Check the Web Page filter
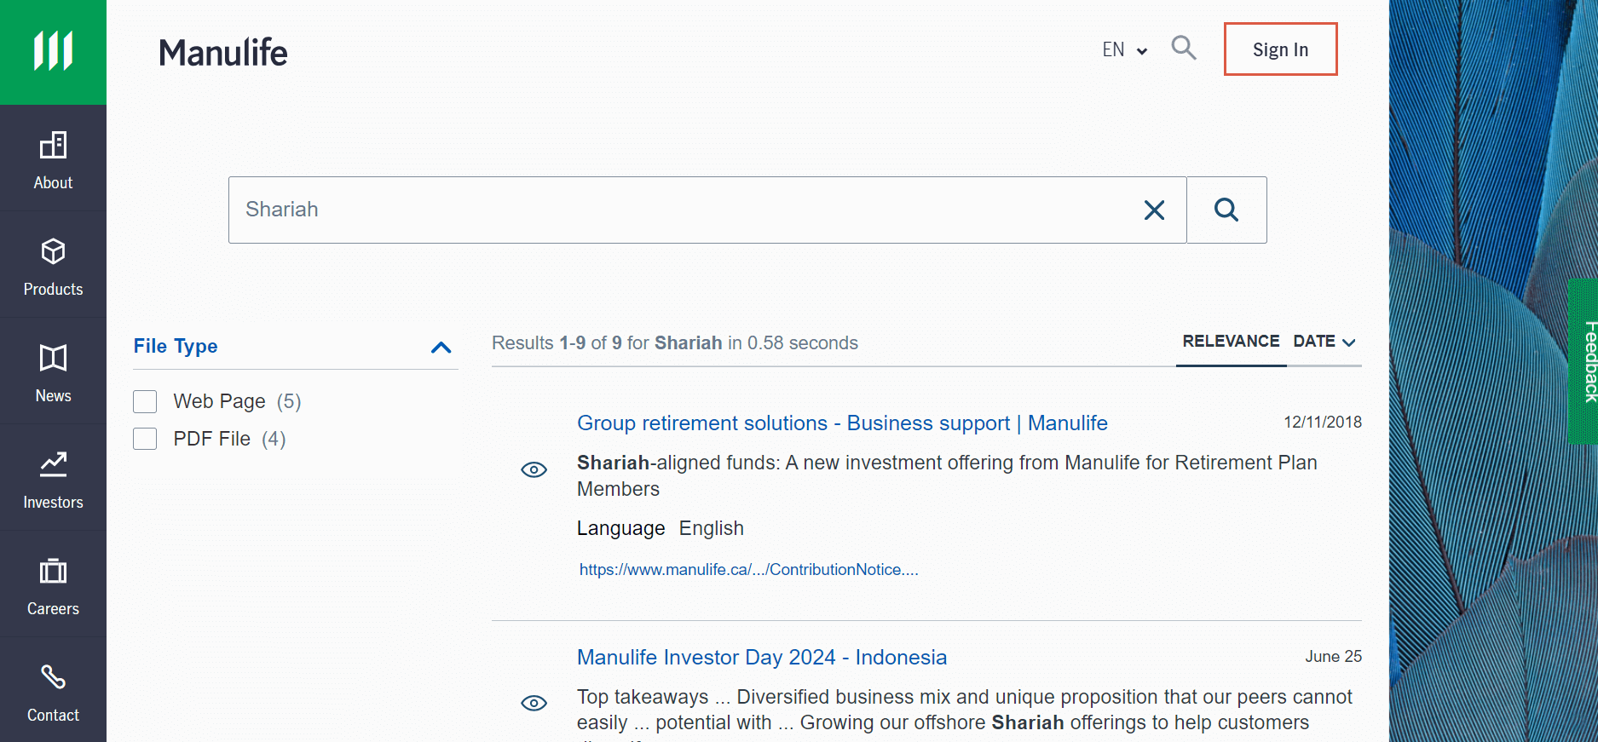 tap(145, 401)
